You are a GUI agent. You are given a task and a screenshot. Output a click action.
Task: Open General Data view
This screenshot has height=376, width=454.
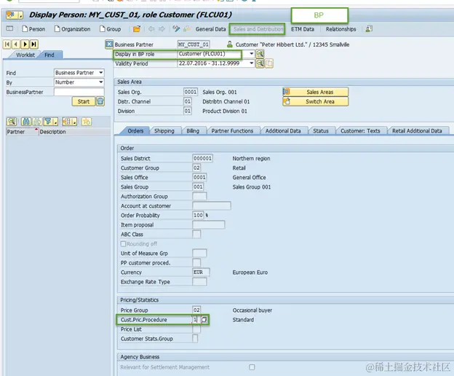click(210, 29)
